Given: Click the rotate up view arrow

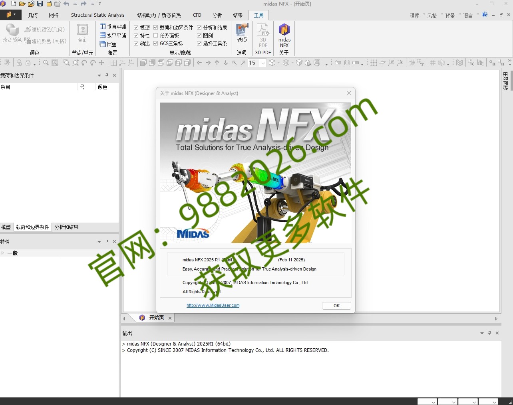Looking at the screenshot, I should coord(217,63).
